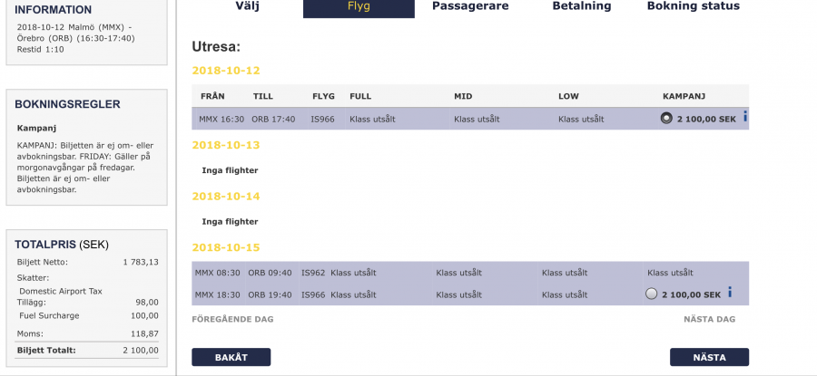The width and height of the screenshot is (817, 376).
Task: Select the Bokning status tab
Action: tap(693, 6)
